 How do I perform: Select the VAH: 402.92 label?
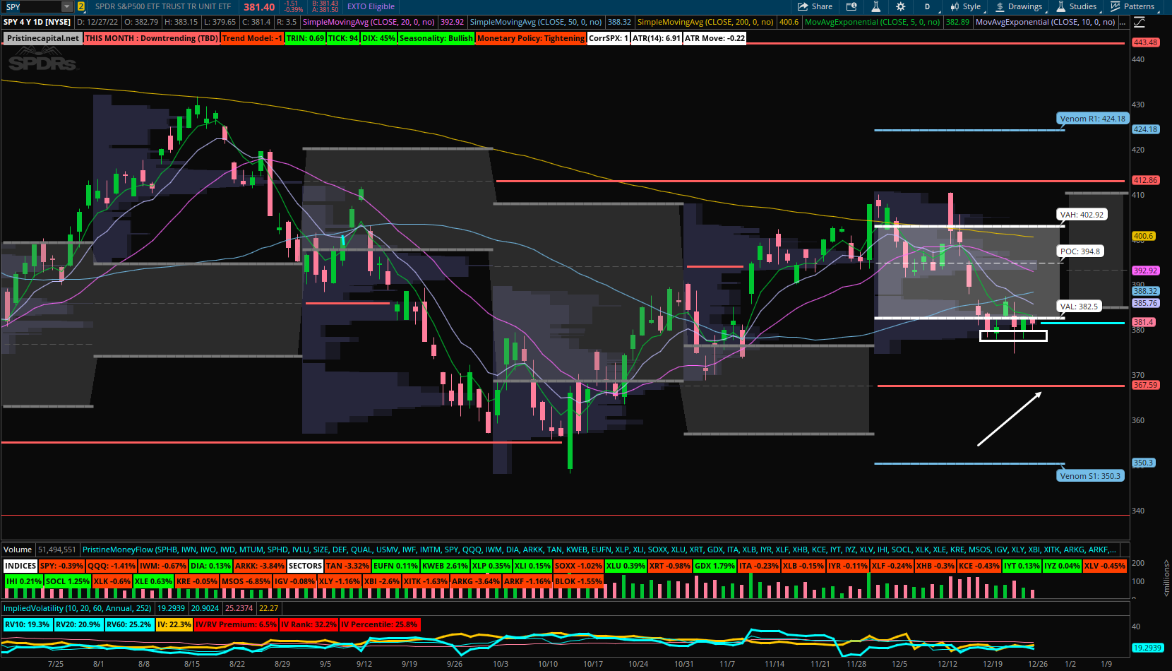[1081, 215]
